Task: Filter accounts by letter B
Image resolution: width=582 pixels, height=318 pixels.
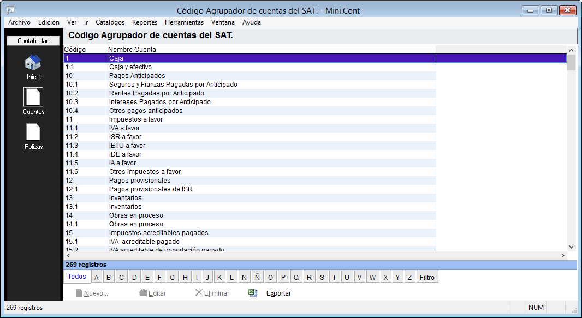Action: [x=109, y=277]
